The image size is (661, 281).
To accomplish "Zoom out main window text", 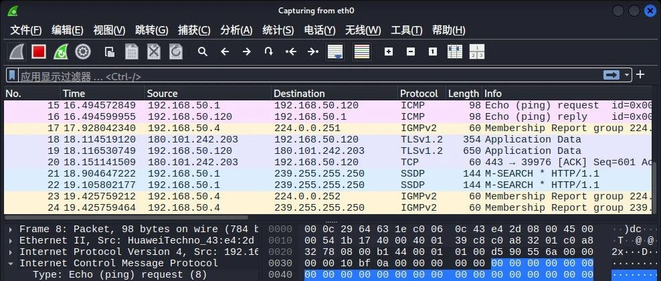I will (x=411, y=52).
